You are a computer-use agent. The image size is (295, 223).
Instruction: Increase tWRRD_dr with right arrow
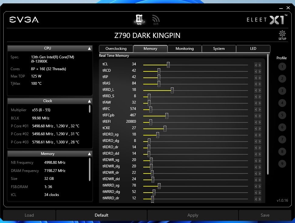pos(259,199)
